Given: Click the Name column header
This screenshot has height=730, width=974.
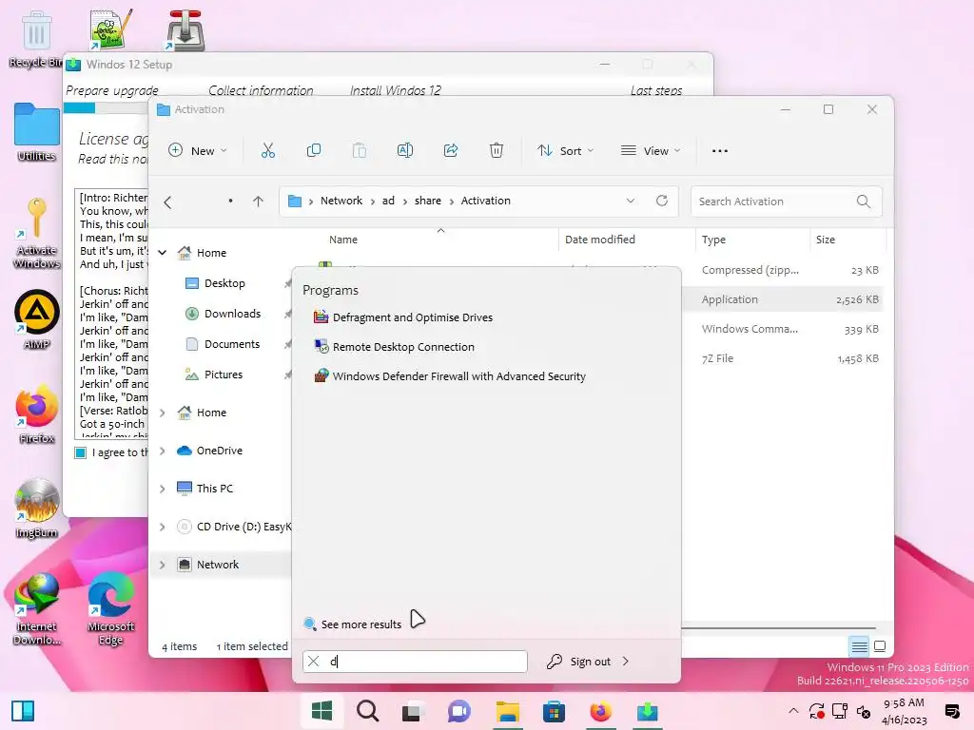Looking at the screenshot, I should [343, 240].
